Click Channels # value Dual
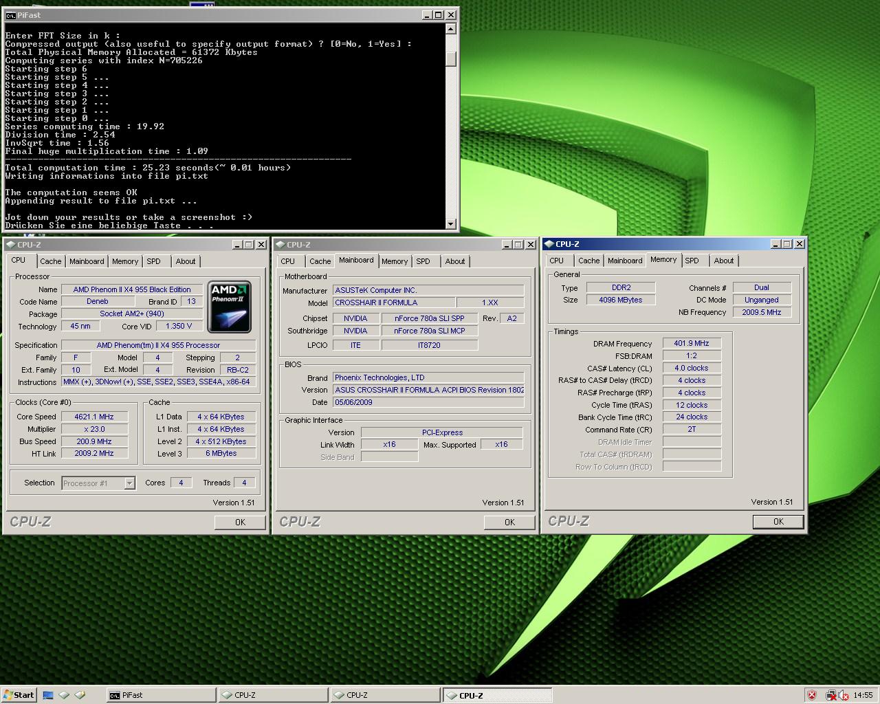 pos(762,287)
